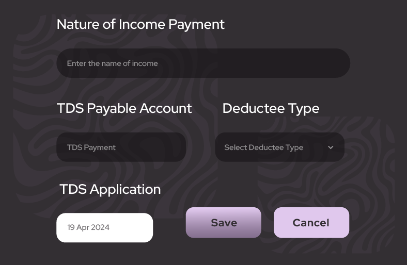Open the 19 Apr 2024 date field

[104, 227]
